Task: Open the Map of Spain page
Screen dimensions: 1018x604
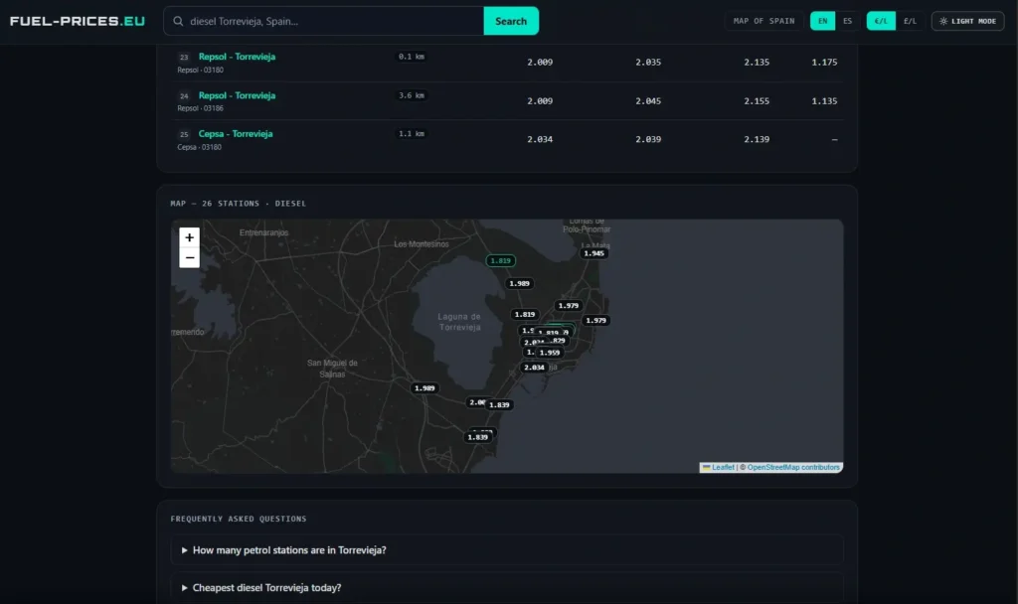Action: (763, 22)
